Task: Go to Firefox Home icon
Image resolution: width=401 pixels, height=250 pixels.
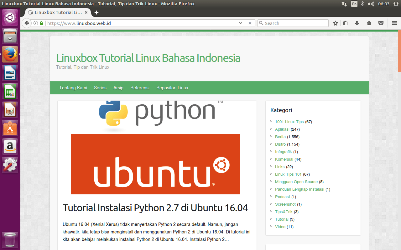Action: 369,23
